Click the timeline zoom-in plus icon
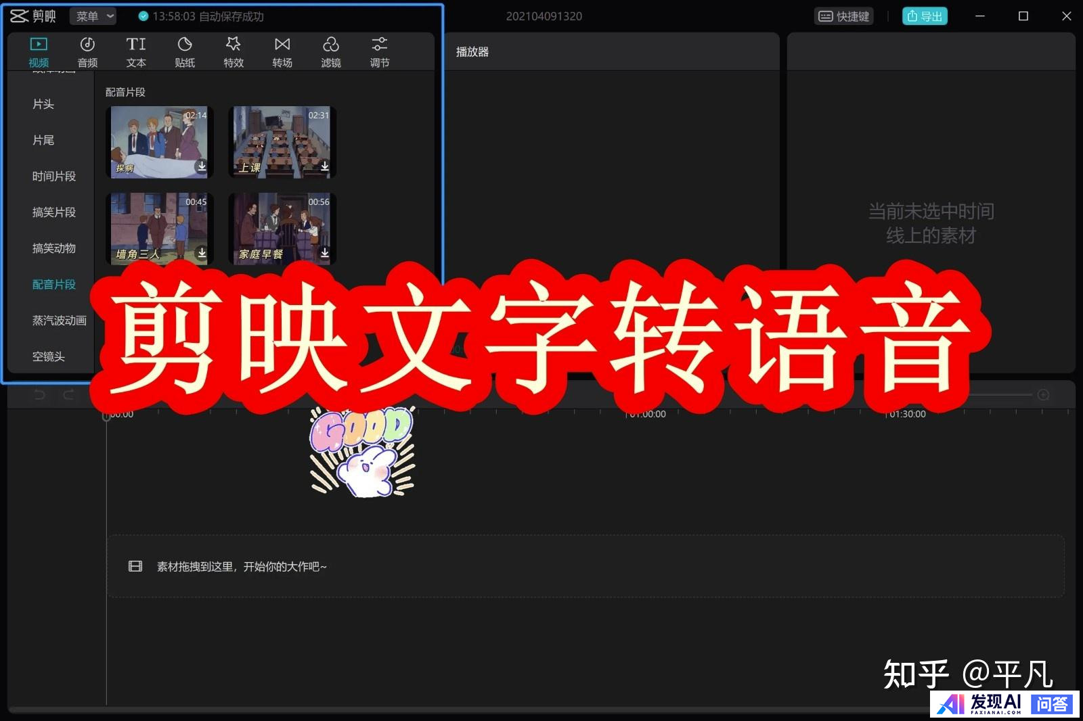The image size is (1083, 721). [1044, 394]
